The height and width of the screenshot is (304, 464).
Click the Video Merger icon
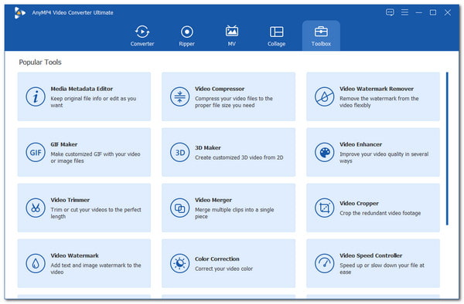pyautogui.click(x=179, y=208)
